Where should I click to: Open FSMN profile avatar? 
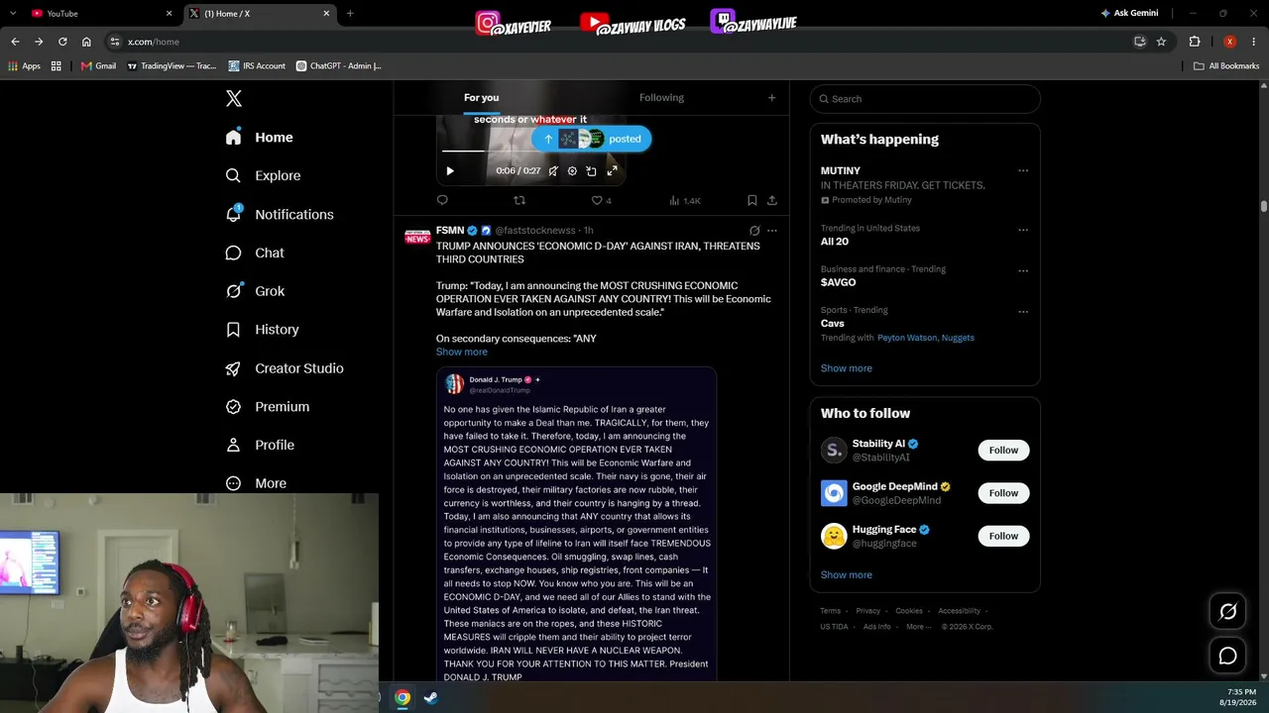(417, 237)
